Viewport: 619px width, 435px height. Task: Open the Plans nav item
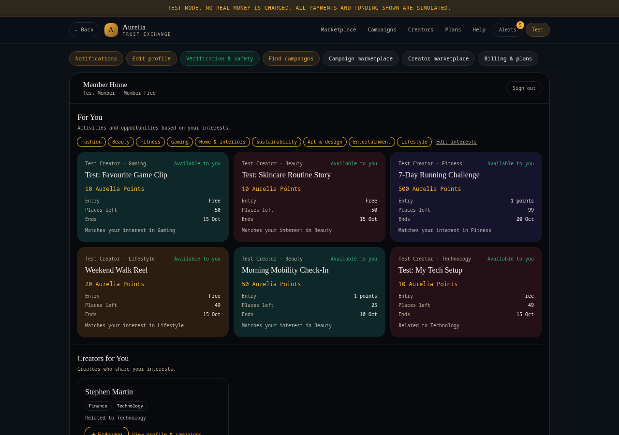tap(453, 30)
